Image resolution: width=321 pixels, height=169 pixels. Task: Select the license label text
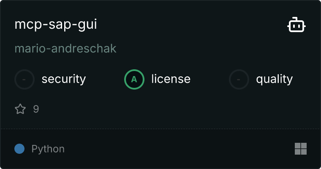coord(171,79)
